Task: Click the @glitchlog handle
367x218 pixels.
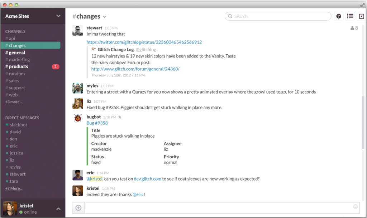Action: 146,49
